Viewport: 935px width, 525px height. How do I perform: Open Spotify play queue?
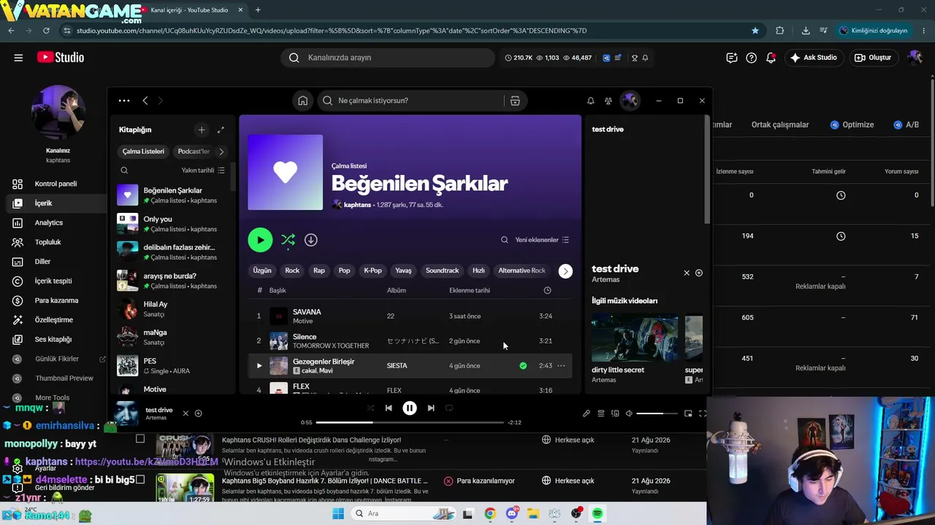click(x=600, y=413)
